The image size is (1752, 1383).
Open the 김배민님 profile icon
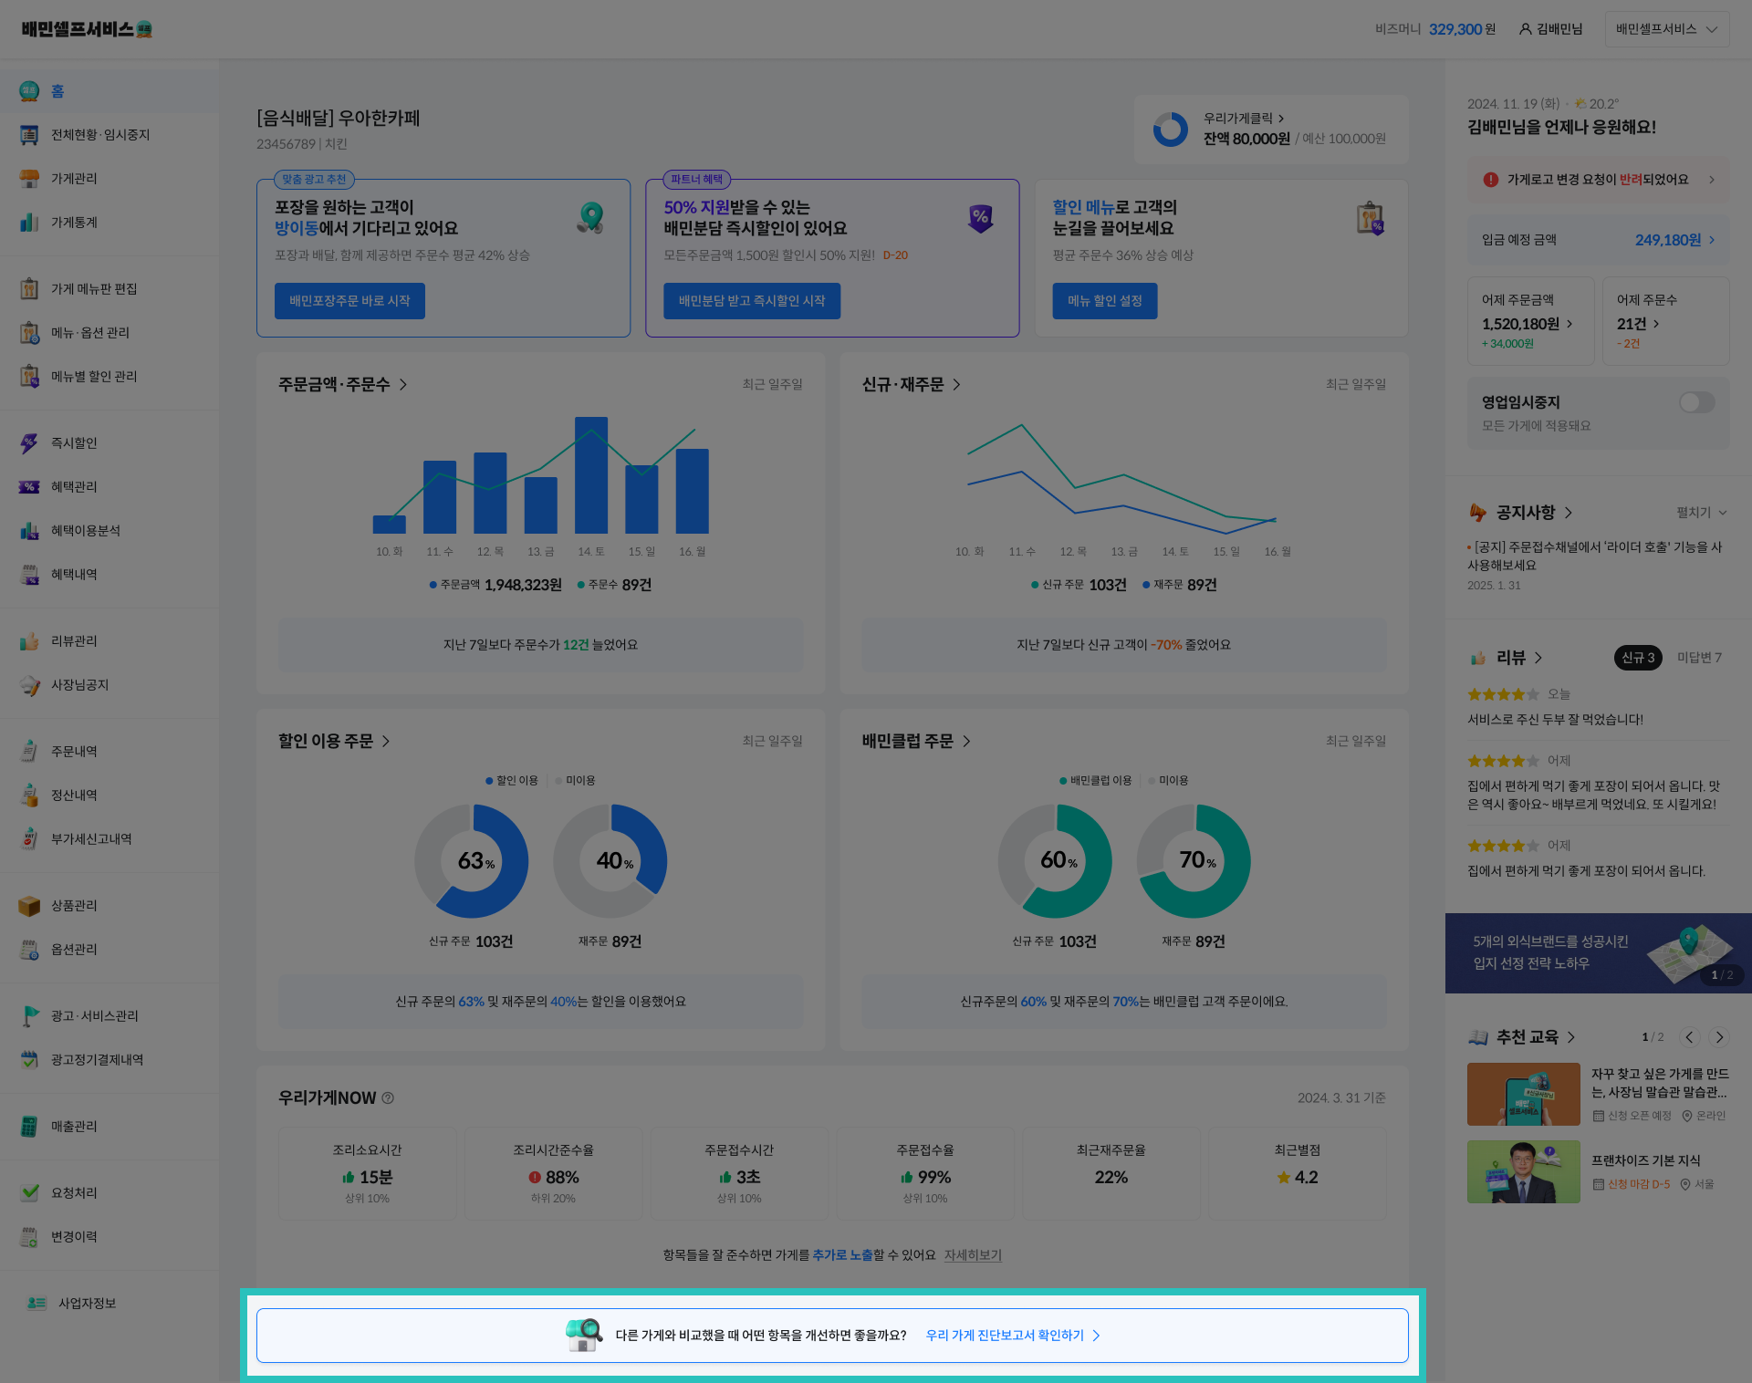coord(1525,29)
